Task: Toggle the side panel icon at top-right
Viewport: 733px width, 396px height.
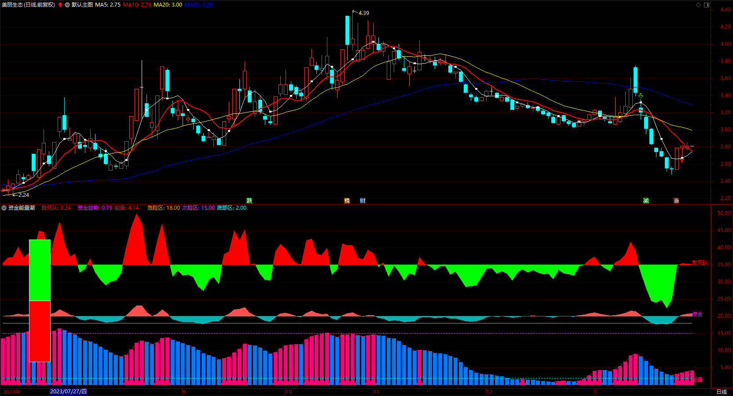Action: (707, 5)
